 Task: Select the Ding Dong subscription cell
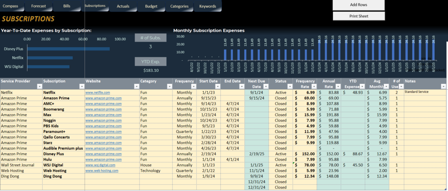pos(63,176)
